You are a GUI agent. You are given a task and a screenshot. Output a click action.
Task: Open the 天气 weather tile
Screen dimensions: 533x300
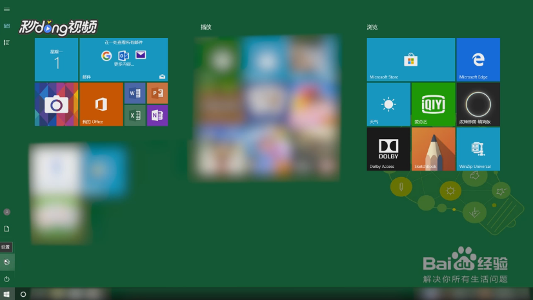388,104
